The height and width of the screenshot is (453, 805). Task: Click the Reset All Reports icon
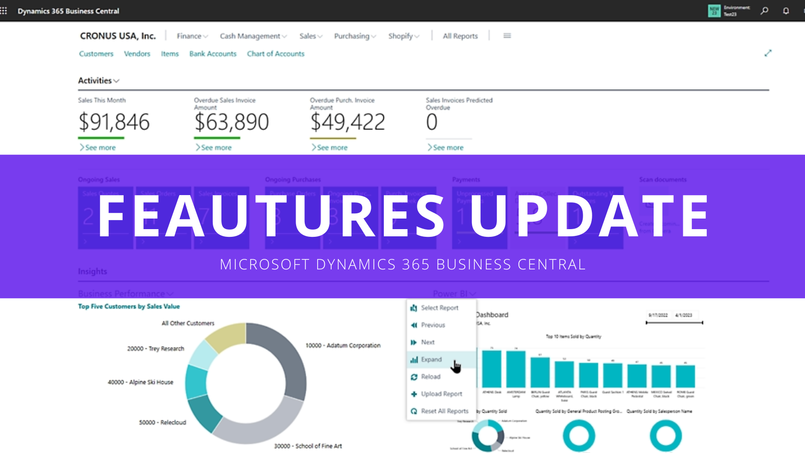(x=414, y=411)
